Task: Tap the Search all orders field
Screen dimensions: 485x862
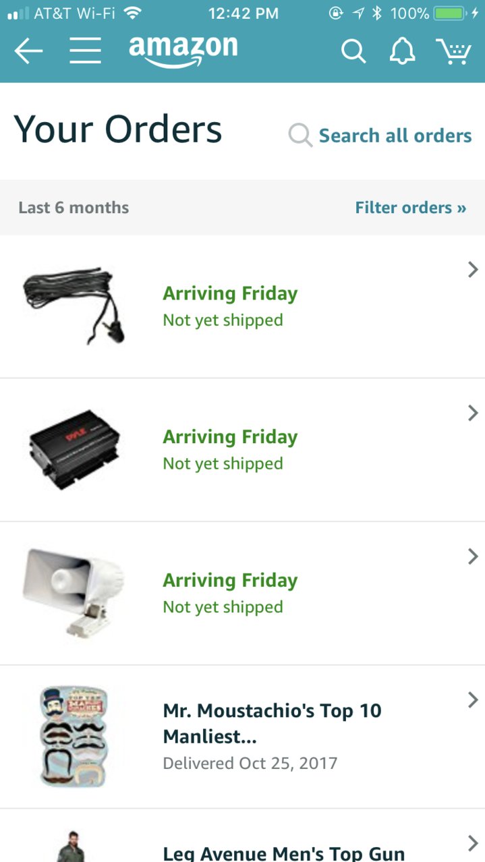Action: 380,136
